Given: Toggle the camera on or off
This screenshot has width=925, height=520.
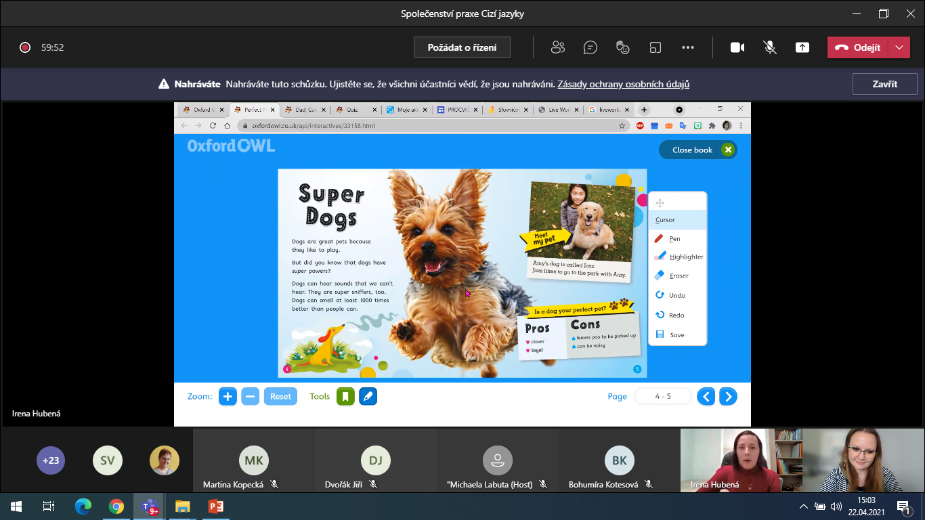Looking at the screenshot, I should [737, 47].
